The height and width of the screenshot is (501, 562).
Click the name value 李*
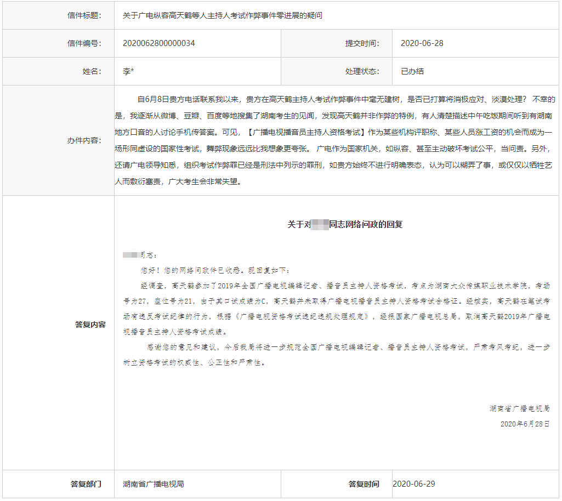coord(128,71)
